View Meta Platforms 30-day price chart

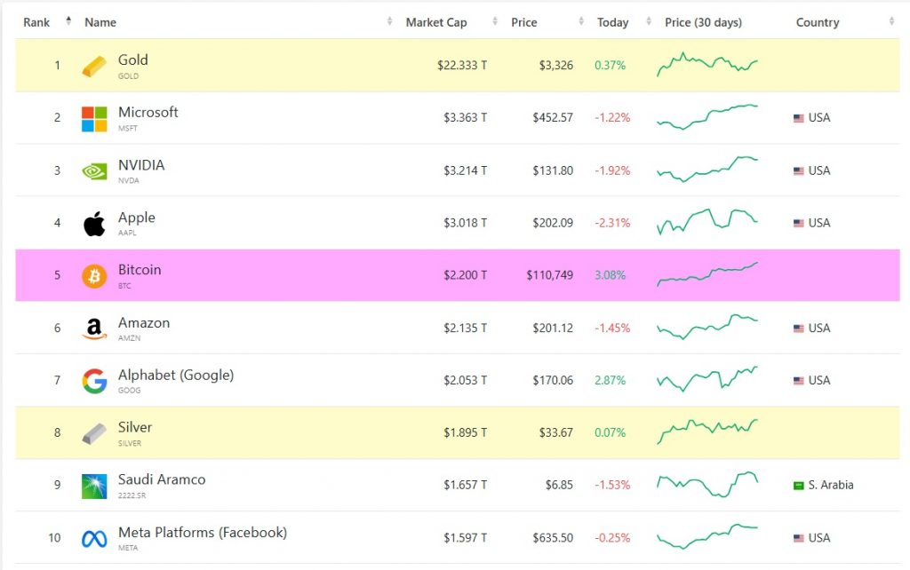click(x=706, y=536)
